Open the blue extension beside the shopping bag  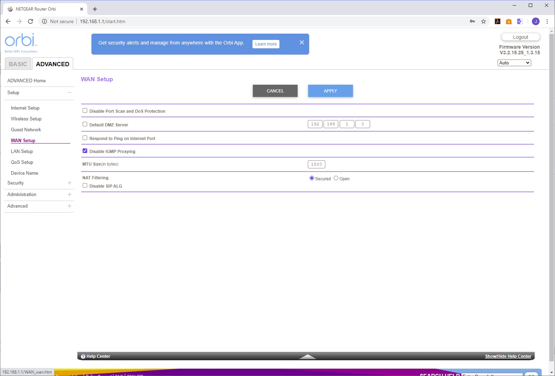(x=520, y=21)
